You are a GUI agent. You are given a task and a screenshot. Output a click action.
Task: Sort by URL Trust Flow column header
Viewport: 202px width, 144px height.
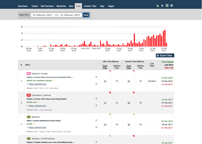click(x=105, y=67)
